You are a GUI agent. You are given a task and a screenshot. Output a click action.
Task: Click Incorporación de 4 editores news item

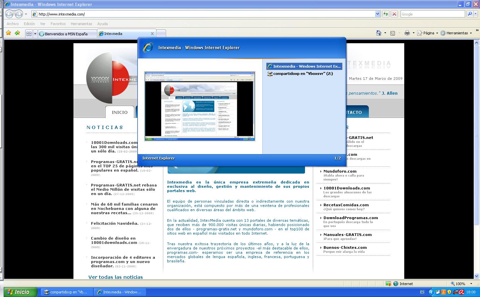(x=123, y=262)
